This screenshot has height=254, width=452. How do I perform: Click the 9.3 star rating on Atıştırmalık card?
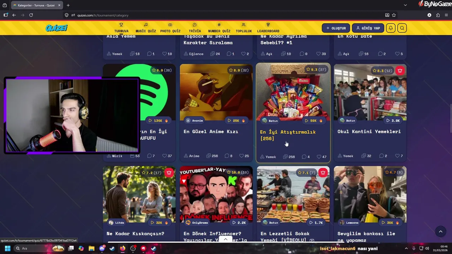click(x=316, y=69)
